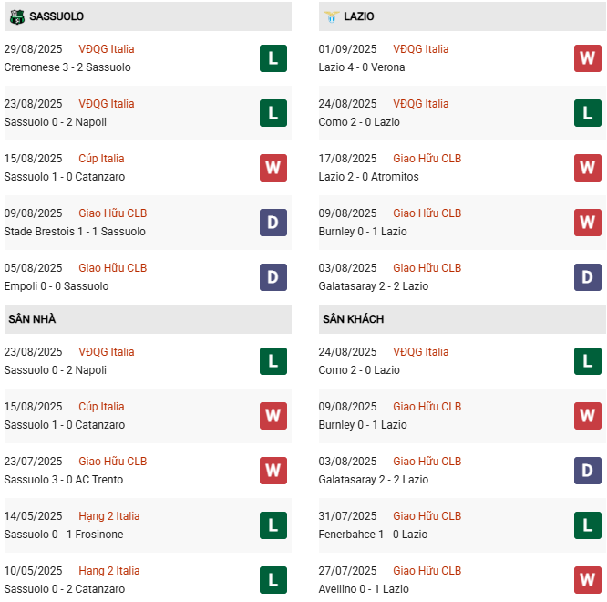Screen dimensions: 607x602
Task: Open VĐQG Italia link dated 01/09/2025
Action: tap(421, 49)
